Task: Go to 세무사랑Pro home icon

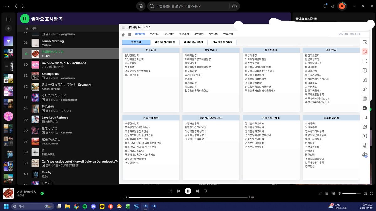Action: pyautogui.click(x=123, y=35)
